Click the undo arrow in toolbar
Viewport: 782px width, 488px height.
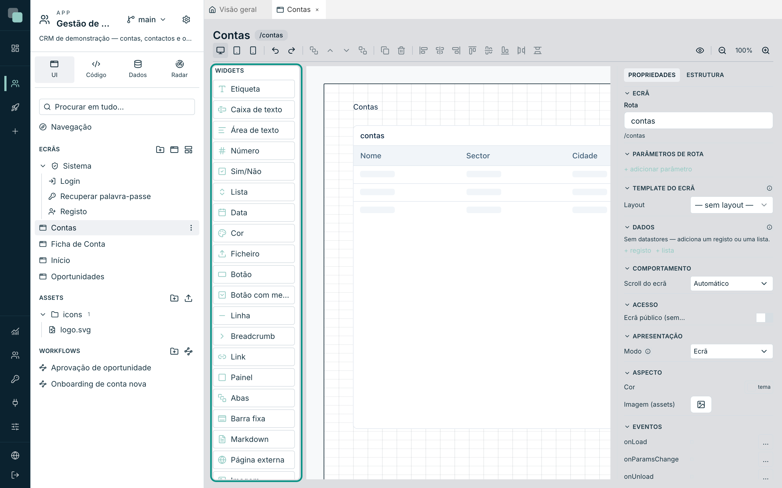coord(275,50)
